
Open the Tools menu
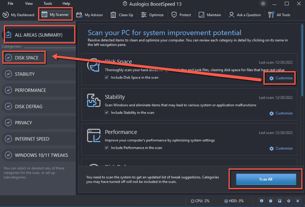coord(48,4)
